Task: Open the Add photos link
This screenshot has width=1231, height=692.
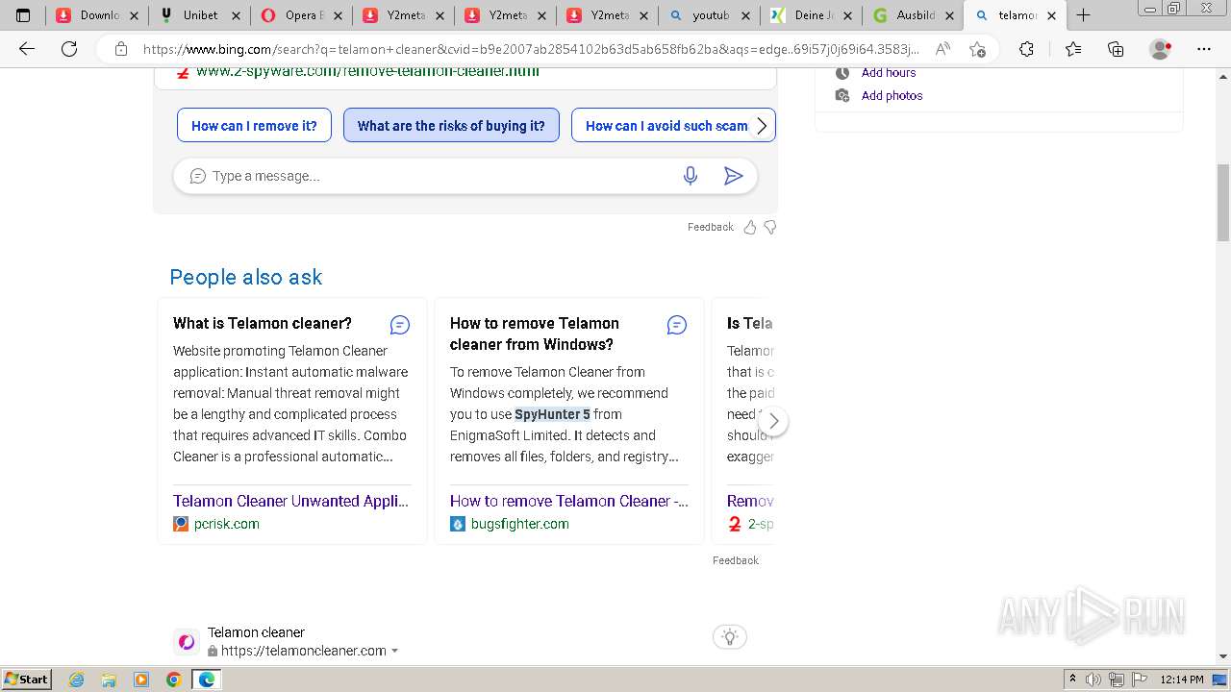Action: point(892,95)
